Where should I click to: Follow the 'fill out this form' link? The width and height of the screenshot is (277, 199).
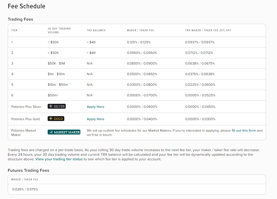coord(244,130)
